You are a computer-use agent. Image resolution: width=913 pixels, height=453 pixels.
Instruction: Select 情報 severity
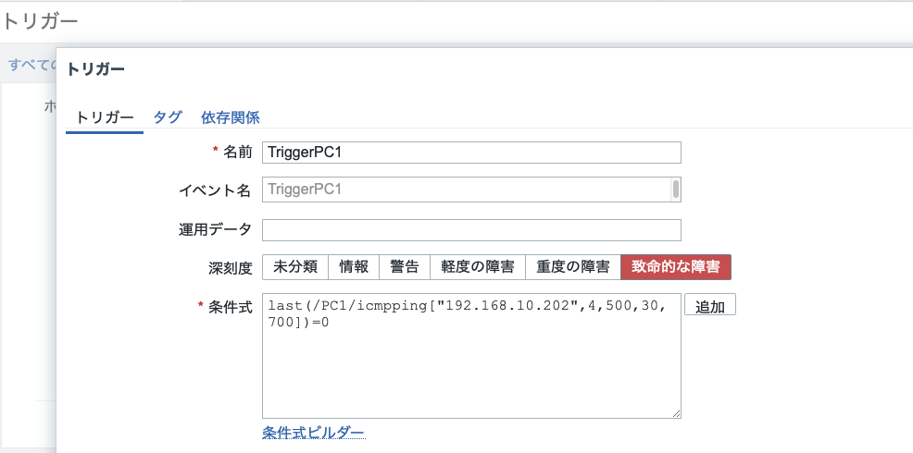pos(354,267)
